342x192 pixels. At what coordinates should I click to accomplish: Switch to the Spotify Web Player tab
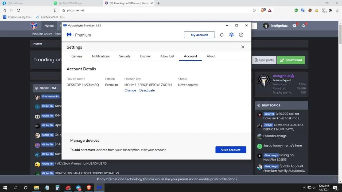pyautogui.click(x=77, y=3)
